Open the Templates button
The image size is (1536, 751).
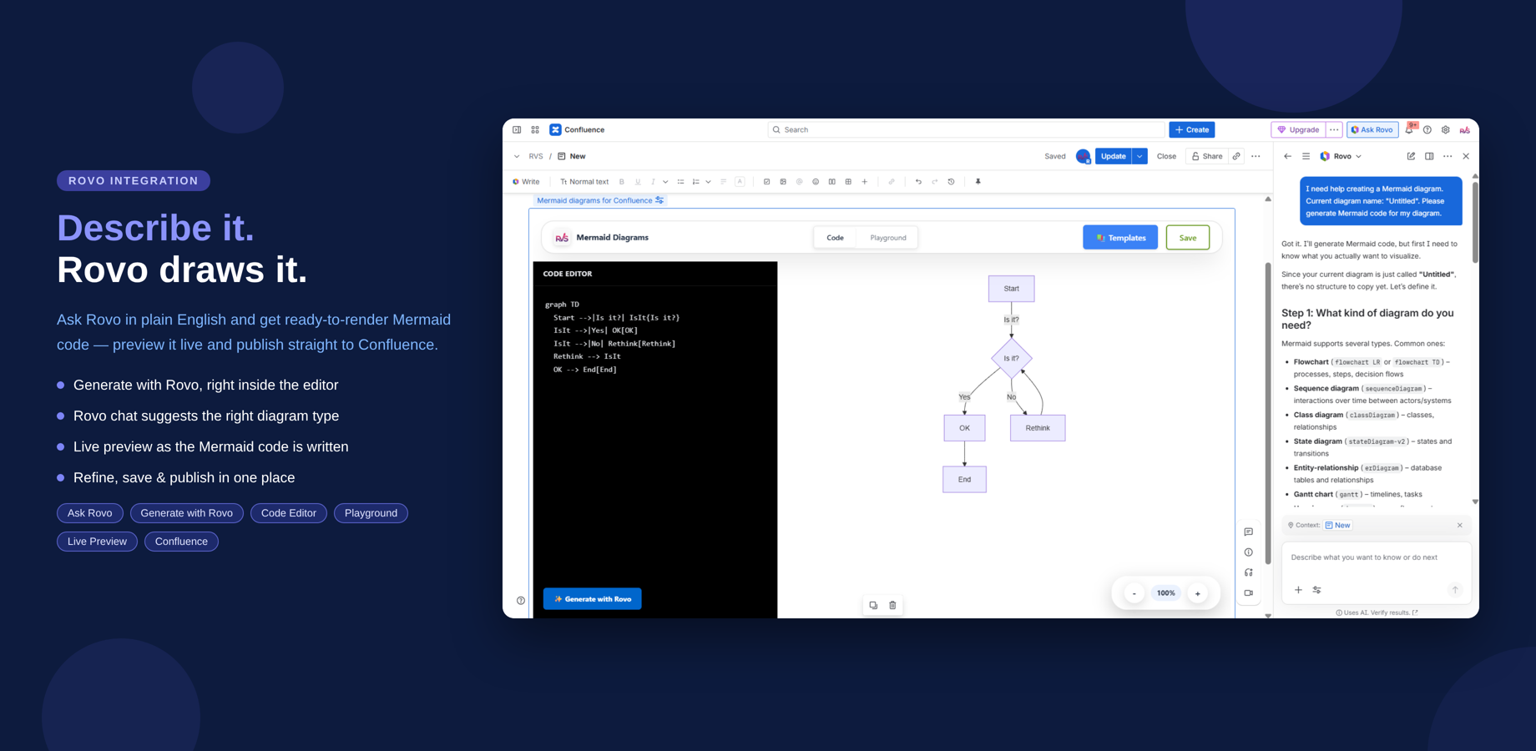(1120, 238)
